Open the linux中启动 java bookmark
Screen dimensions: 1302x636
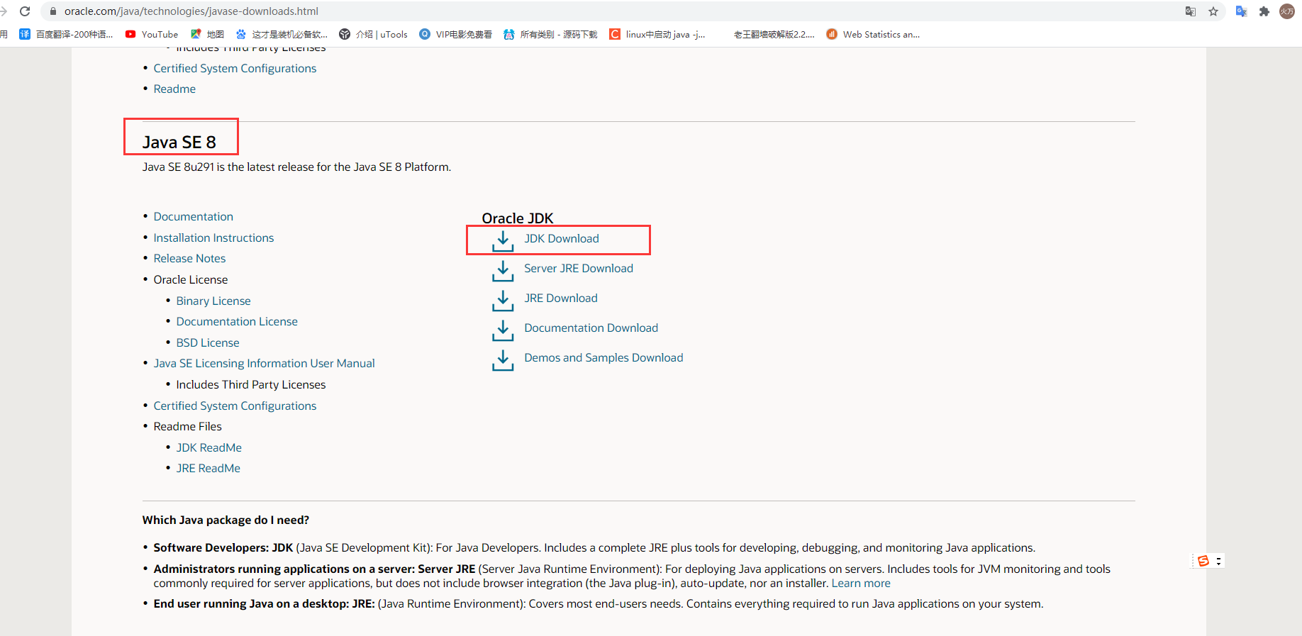point(657,34)
